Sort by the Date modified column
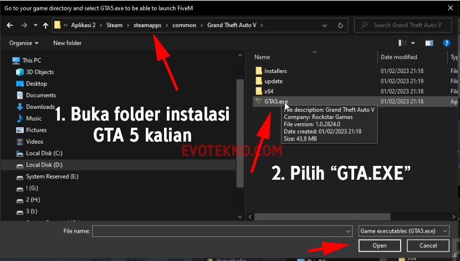The height and width of the screenshot is (261, 460). click(398, 57)
